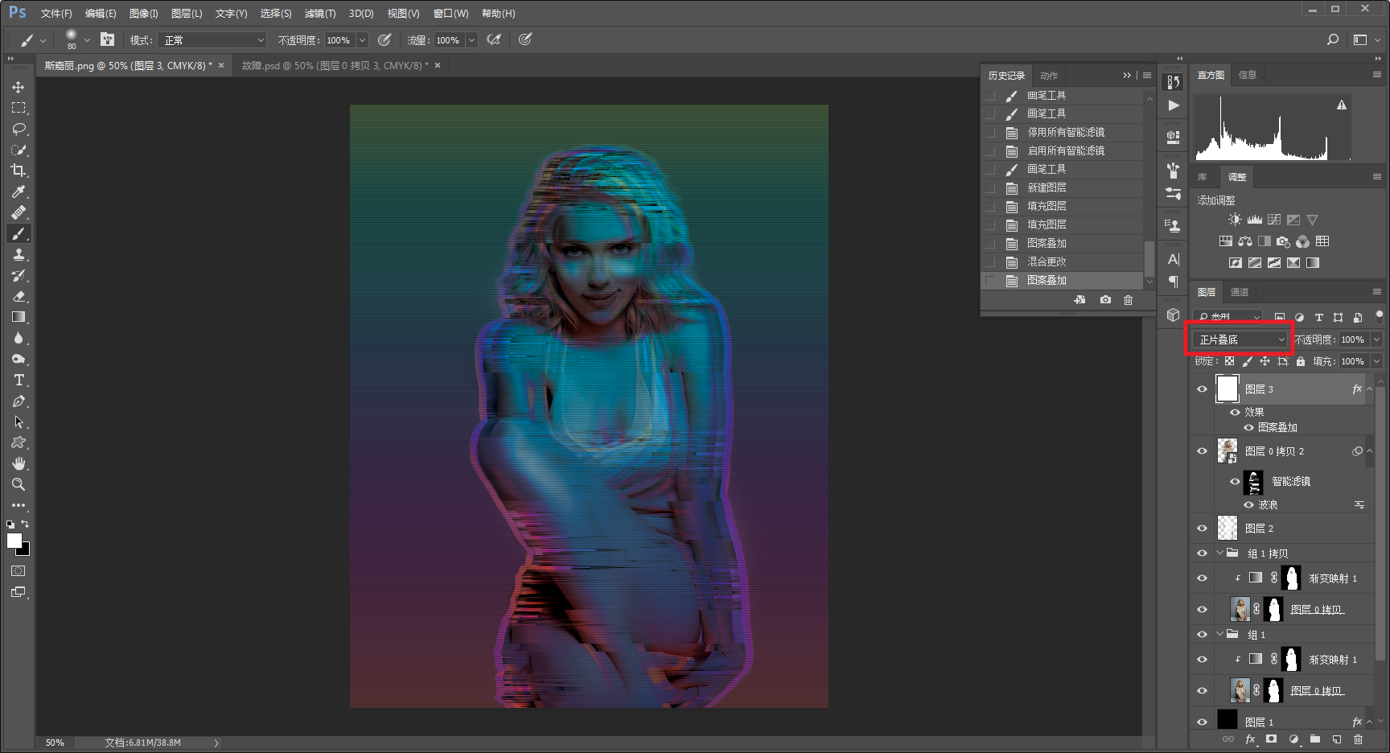Open the search icon in options bar

click(1333, 39)
